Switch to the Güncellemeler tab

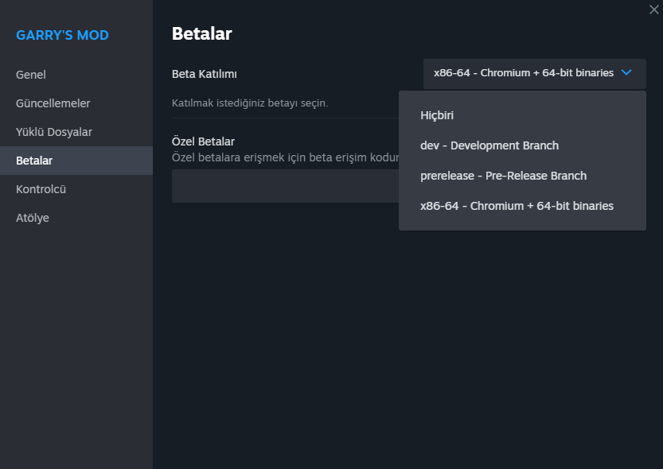pos(53,103)
